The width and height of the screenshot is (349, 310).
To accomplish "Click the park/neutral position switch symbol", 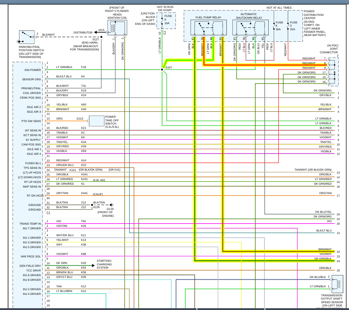I will coord(27,37).
